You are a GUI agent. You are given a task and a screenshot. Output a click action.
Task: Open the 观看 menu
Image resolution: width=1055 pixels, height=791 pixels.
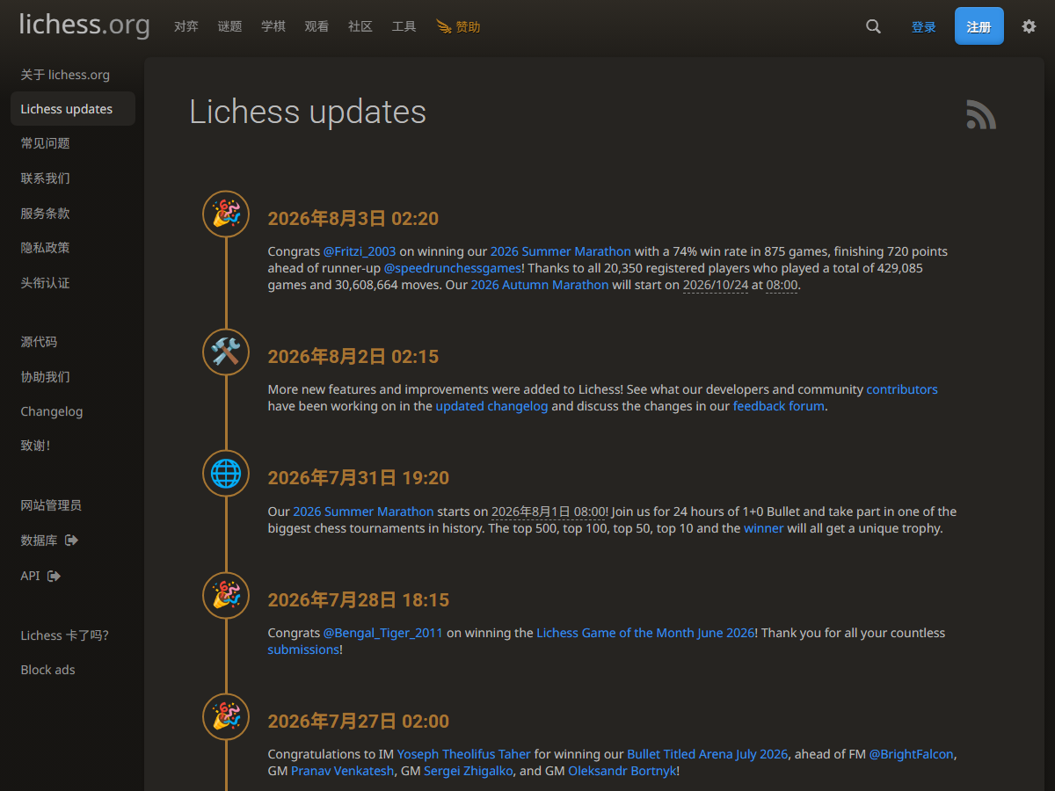click(x=316, y=26)
